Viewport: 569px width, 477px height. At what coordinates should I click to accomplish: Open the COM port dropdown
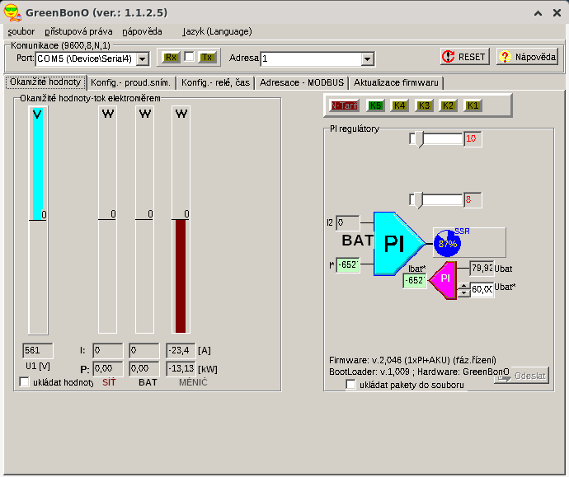(142, 59)
